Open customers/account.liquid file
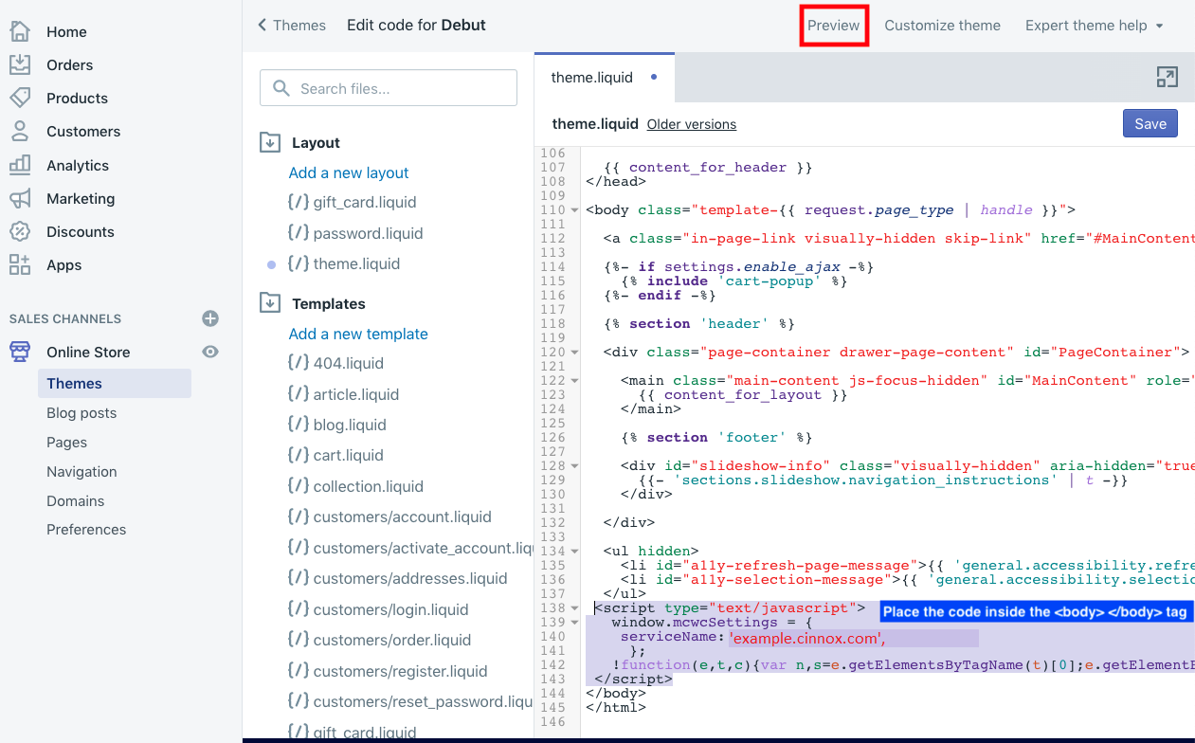Screen dimensions: 1195x743 402,517
